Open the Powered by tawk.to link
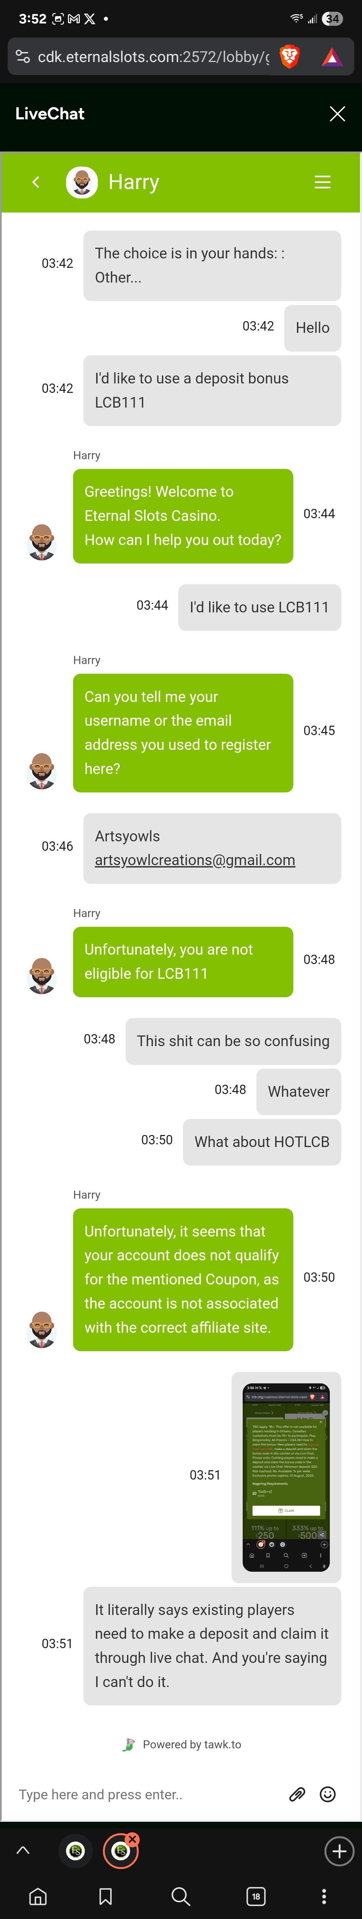362x1919 pixels. [x=191, y=1744]
